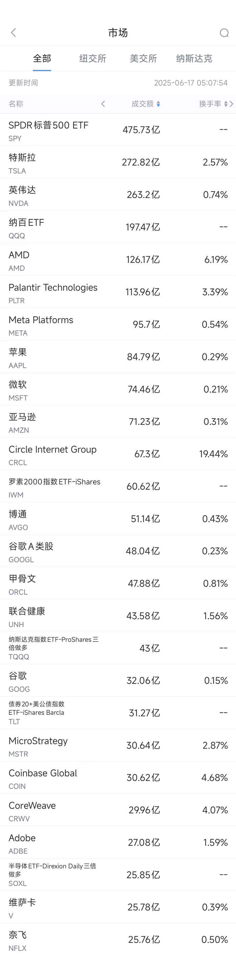Tap the back arrow icon

(x=14, y=33)
